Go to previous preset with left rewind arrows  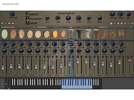(x=9, y=23)
